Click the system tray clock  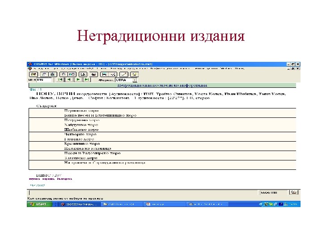293,204
